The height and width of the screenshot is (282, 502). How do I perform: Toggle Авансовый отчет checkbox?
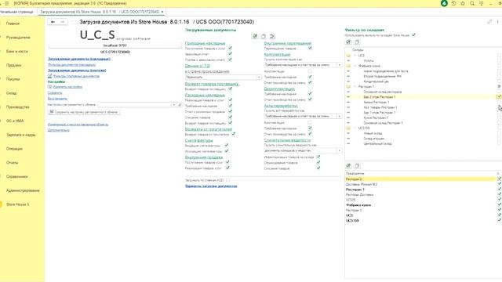[x=230, y=54]
